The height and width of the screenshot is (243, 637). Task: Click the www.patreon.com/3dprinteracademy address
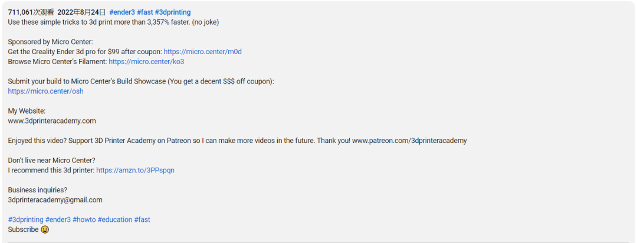click(409, 141)
